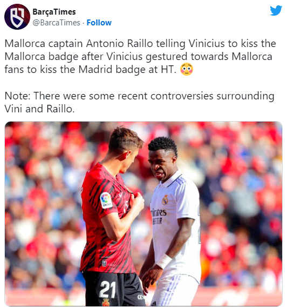287x308 pixels.
Task: Click the LaLiga patch on the red sleeve
Action: click(x=106, y=200)
